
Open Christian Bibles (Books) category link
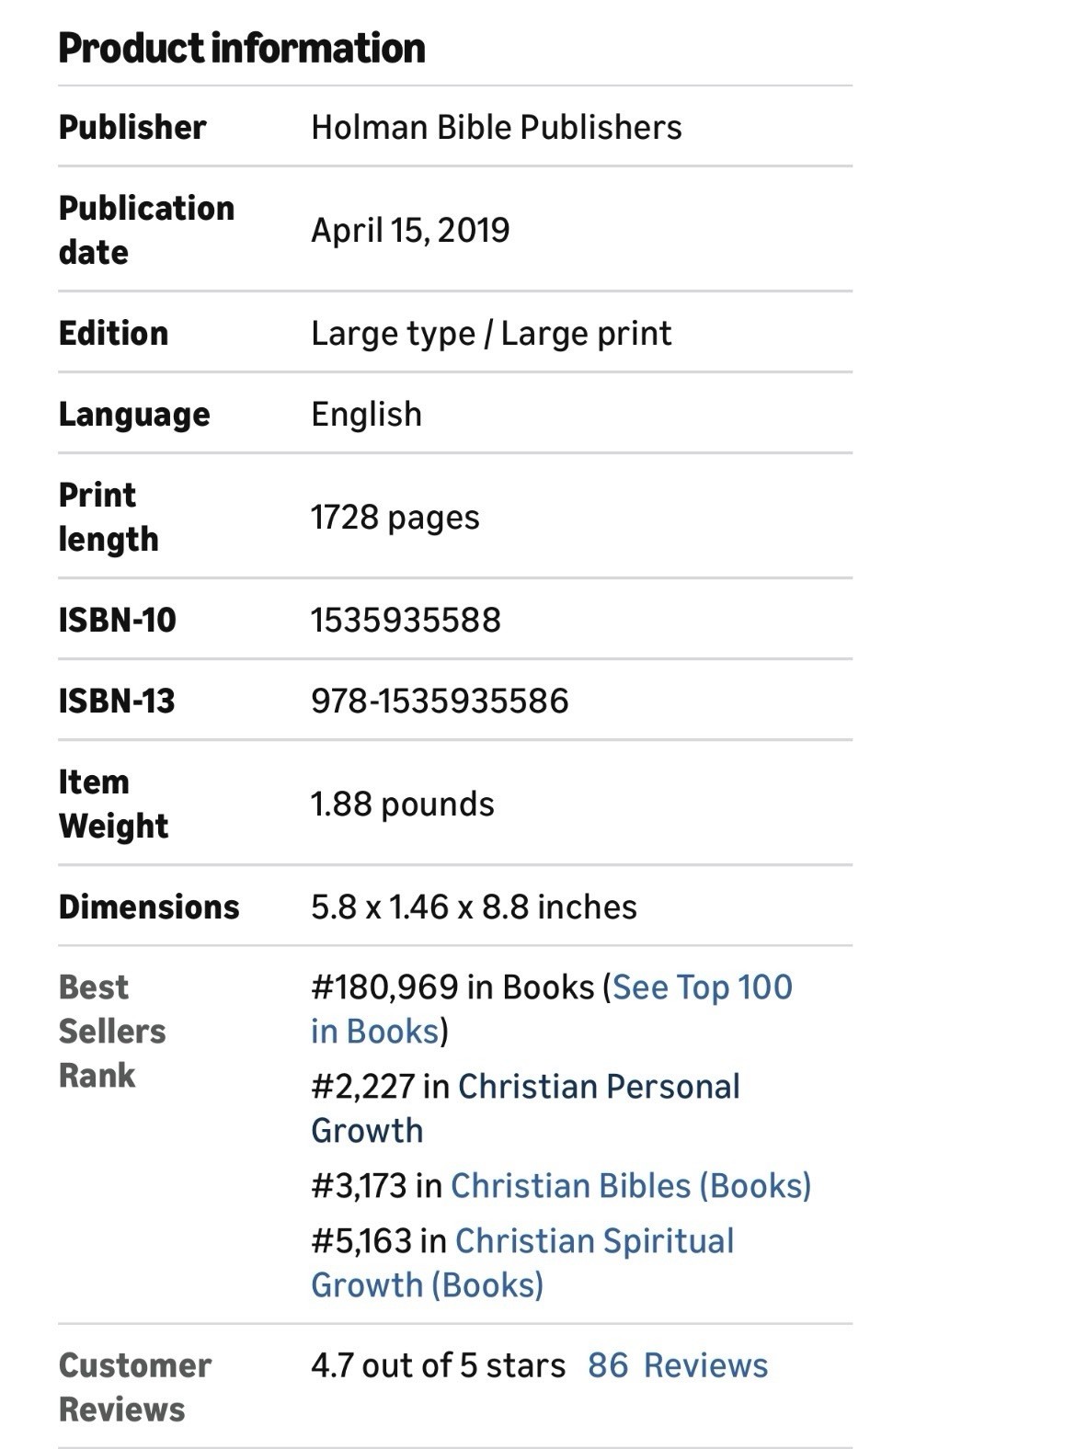click(631, 1186)
